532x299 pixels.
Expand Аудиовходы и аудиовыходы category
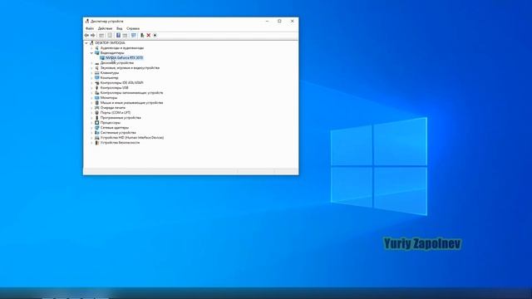(x=91, y=48)
